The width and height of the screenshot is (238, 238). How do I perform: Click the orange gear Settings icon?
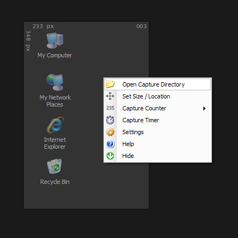(110, 132)
